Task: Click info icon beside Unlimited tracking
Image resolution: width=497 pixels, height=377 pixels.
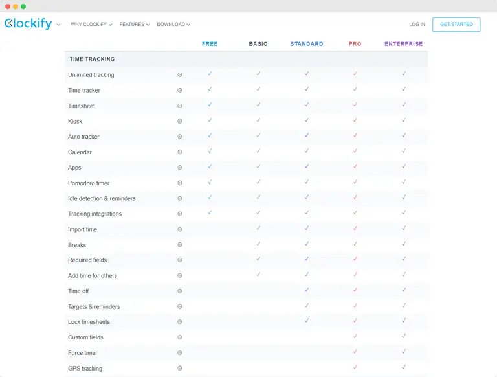Action: [x=180, y=74]
